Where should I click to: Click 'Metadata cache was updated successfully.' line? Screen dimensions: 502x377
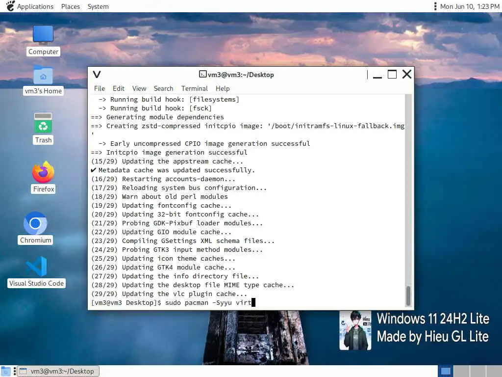pyautogui.click(x=173, y=170)
